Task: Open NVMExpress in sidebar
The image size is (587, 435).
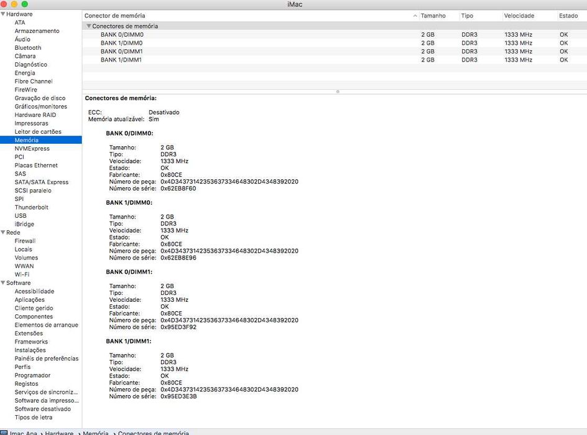Action: click(x=32, y=148)
